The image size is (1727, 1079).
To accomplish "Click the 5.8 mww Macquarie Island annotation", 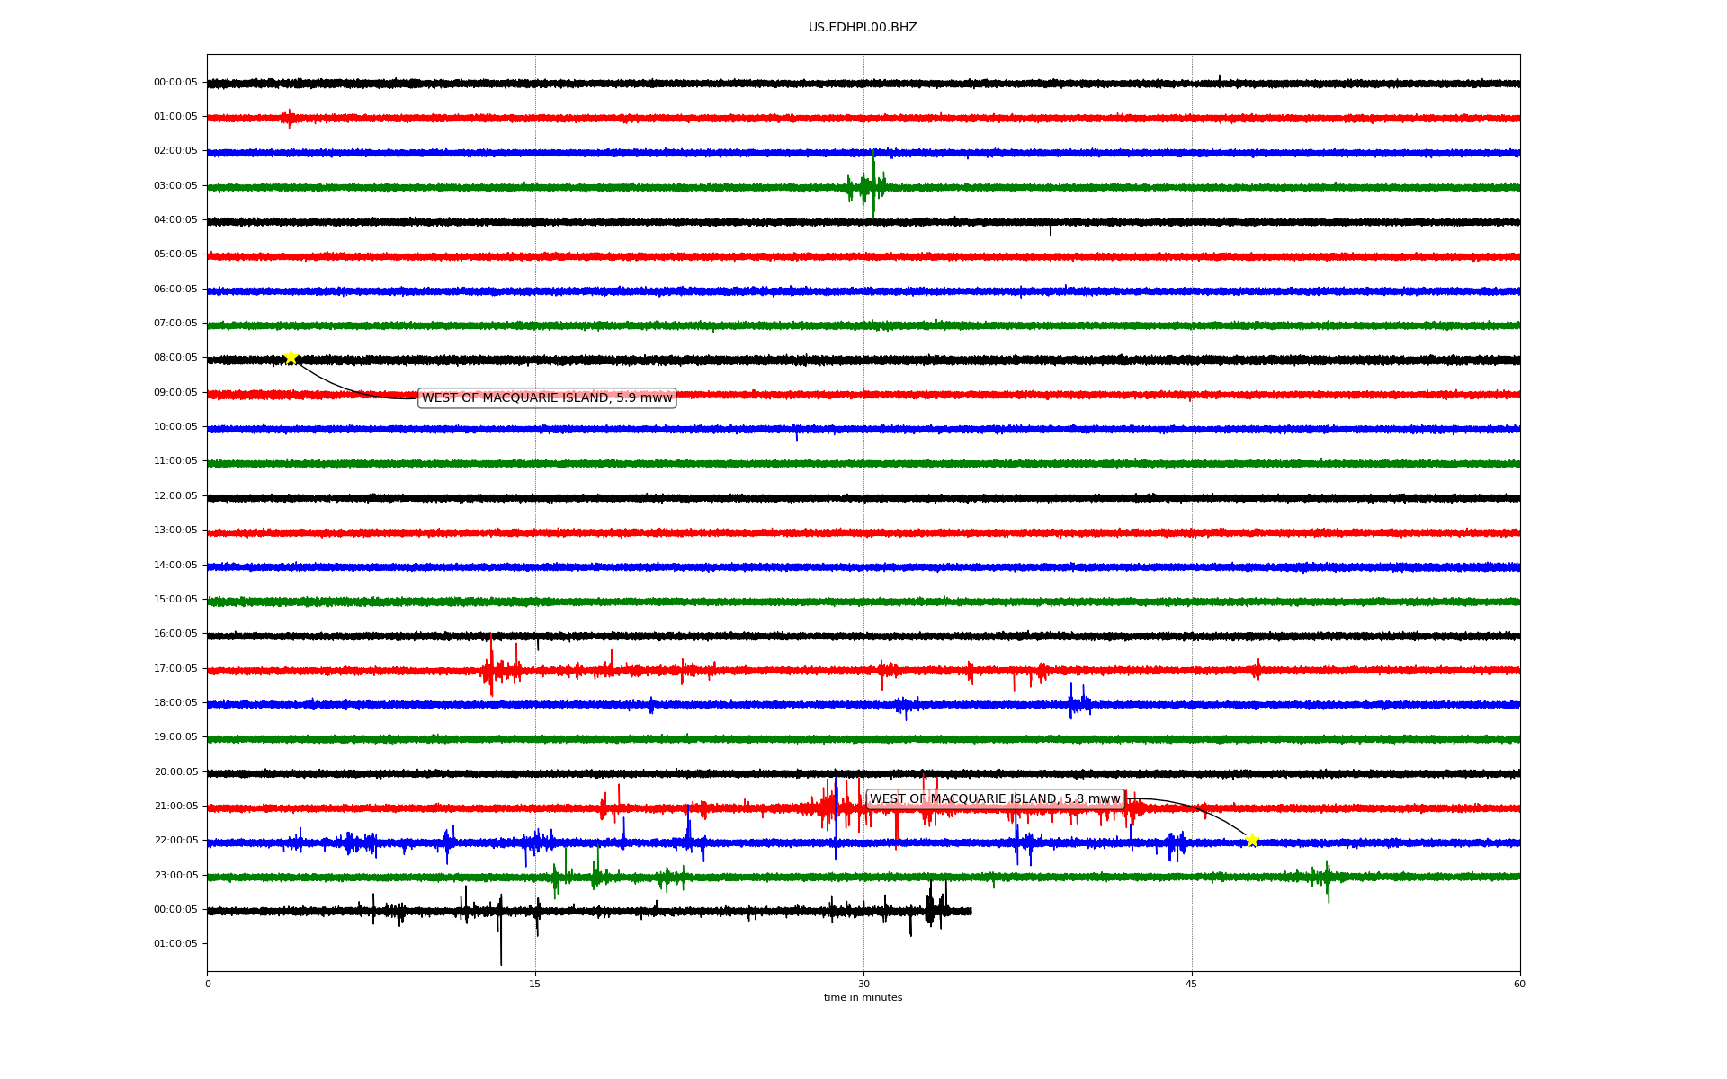I will (x=995, y=798).
